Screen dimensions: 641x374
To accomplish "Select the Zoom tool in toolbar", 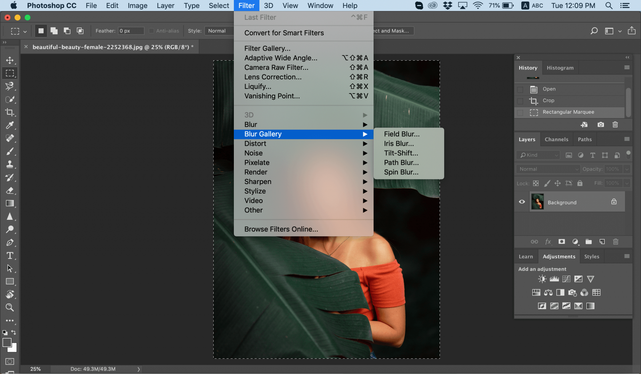I will point(10,308).
